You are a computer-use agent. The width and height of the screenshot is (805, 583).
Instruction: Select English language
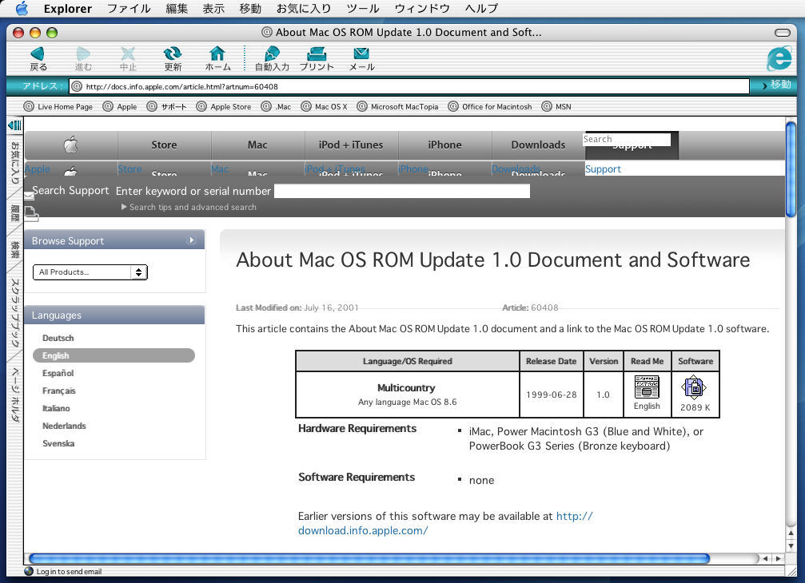pos(114,355)
